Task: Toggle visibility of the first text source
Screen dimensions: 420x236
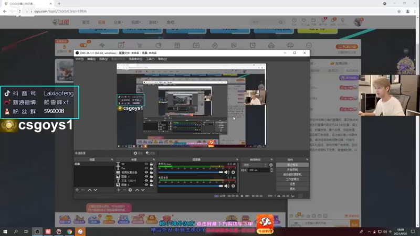Action: [146, 164]
